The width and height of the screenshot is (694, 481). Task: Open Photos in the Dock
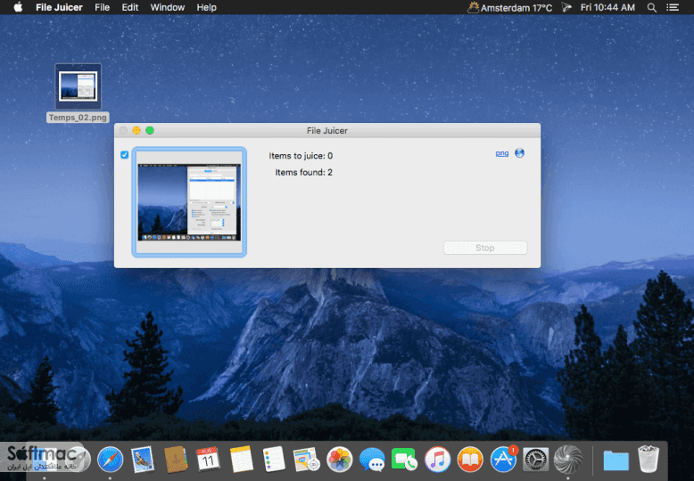point(340,460)
